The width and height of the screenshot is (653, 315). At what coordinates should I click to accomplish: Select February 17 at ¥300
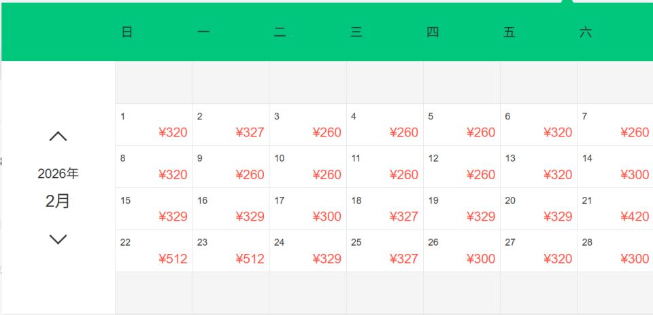pyautogui.click(x=307, y=209)
